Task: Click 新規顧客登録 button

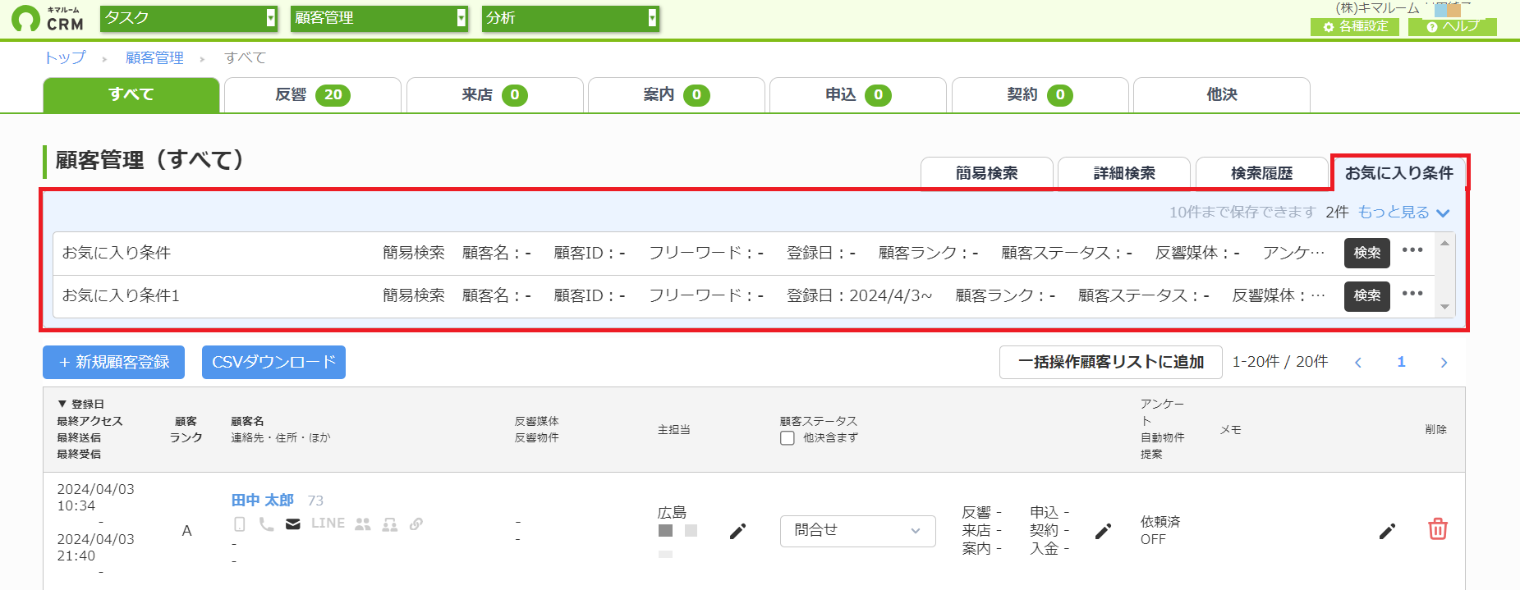Action: pos(113,362)
